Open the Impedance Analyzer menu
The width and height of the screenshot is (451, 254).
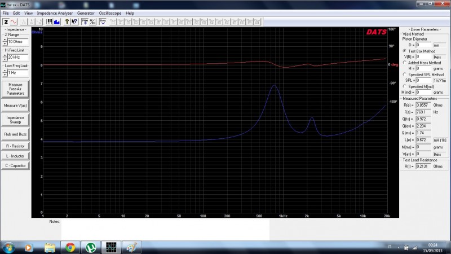click(55, 13)
